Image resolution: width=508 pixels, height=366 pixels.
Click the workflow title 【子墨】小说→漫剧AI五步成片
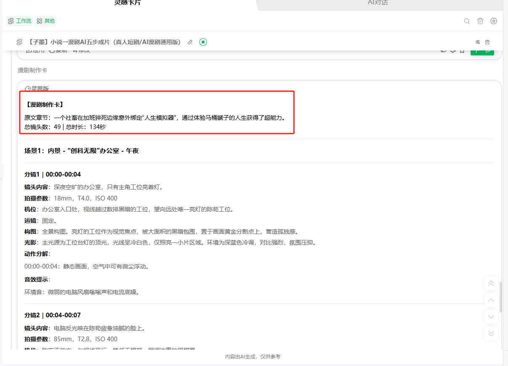coord(105,42)
